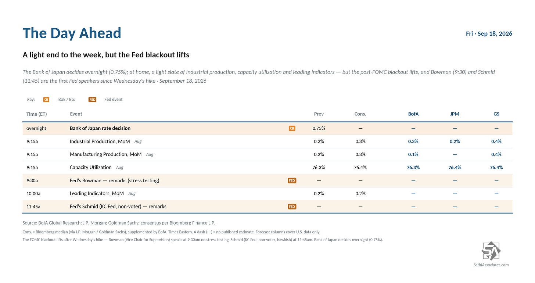Select the JPM column header
The height and width of the screenshot is (283, 535).
pyautogui.click(x=455, y=114)
